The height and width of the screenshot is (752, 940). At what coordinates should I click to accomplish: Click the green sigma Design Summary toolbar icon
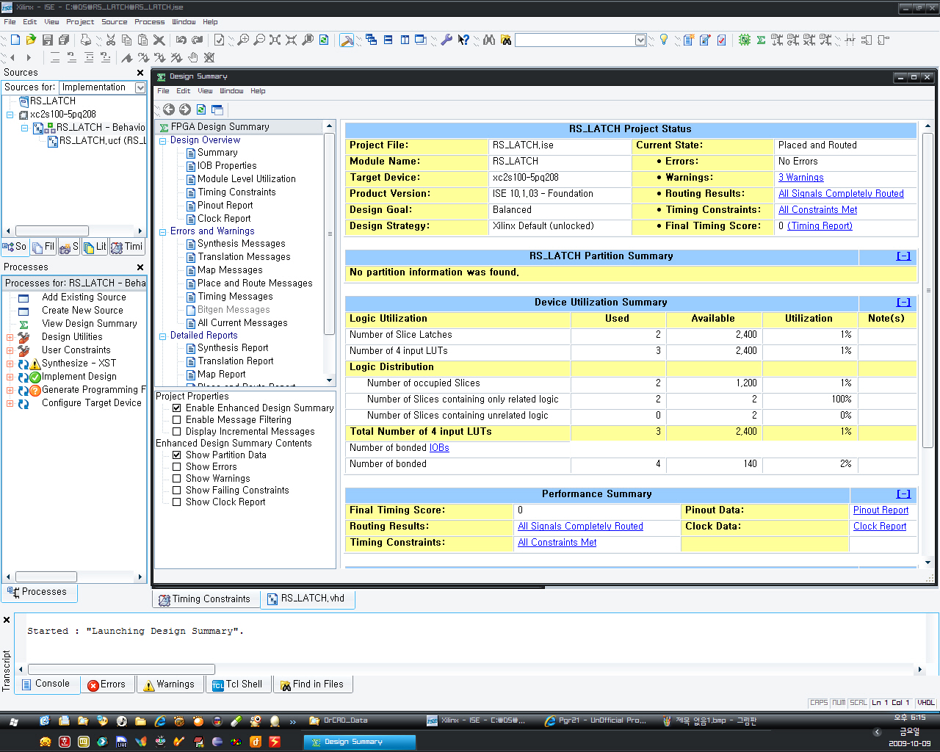pos(761,40)
